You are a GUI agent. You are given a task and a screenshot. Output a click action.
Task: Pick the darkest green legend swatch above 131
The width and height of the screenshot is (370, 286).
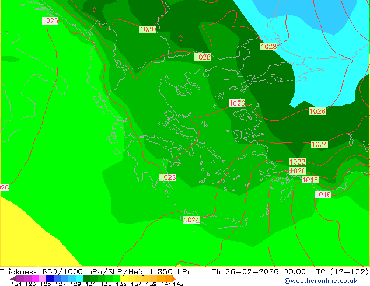tap(86, 278)
